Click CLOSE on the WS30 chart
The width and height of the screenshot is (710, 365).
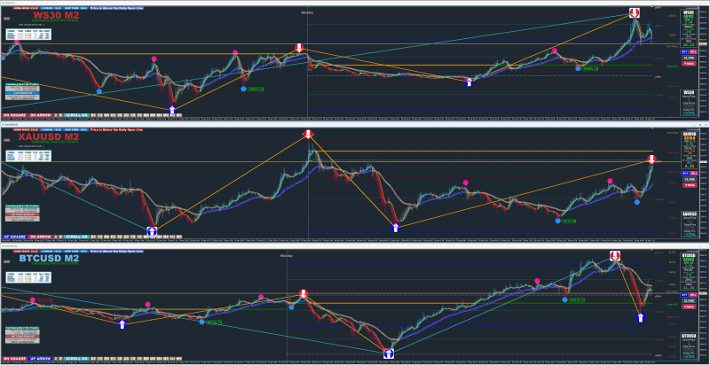[690, 58]
